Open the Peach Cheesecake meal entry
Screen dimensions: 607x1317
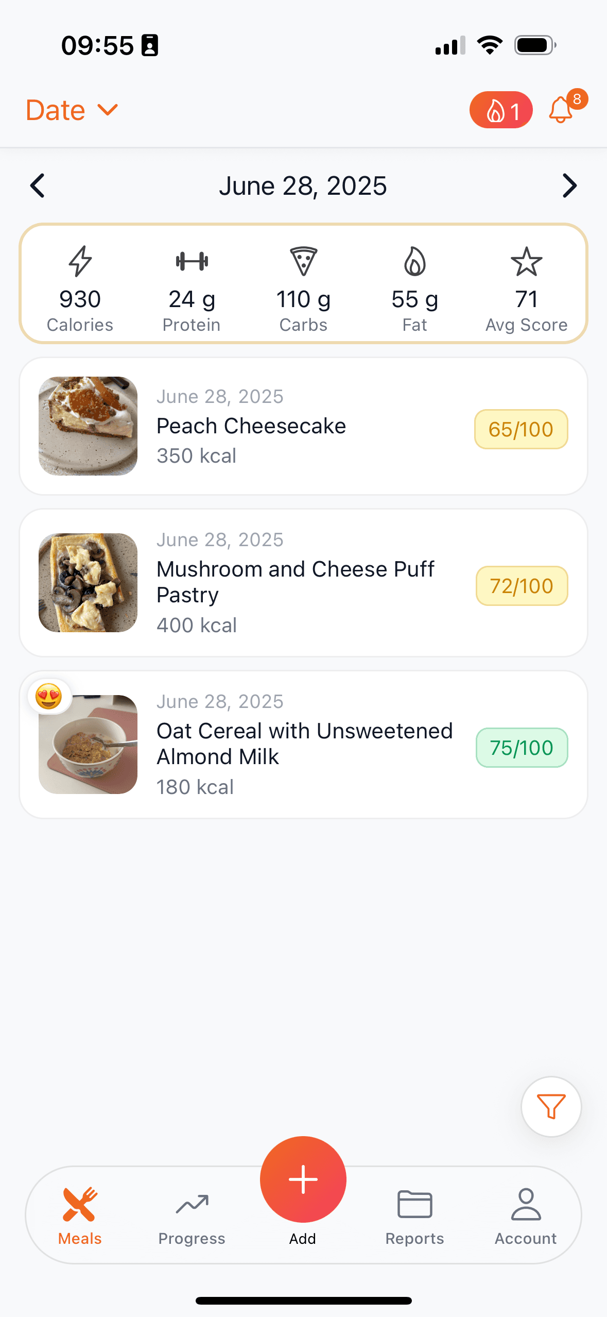[x=303, y=426]
